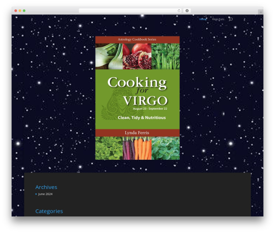Click the Archives heading
Image resolution: width=275 pixels, height=233 pixels.
click(x=46, y=187)
